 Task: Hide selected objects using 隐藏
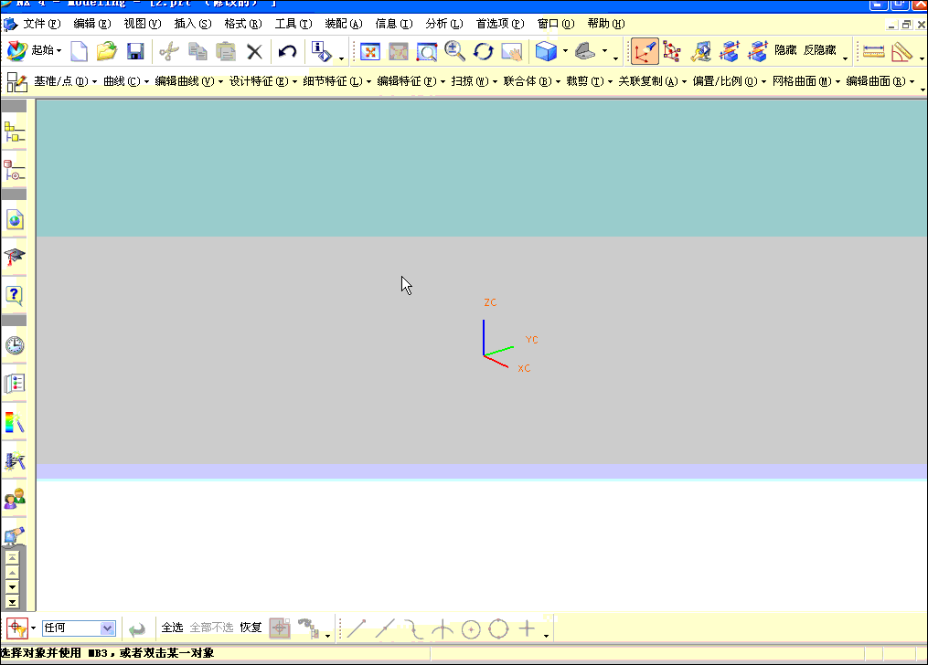[784, 50]
